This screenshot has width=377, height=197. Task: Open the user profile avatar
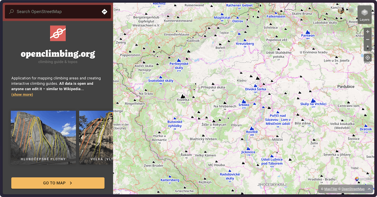341,10
